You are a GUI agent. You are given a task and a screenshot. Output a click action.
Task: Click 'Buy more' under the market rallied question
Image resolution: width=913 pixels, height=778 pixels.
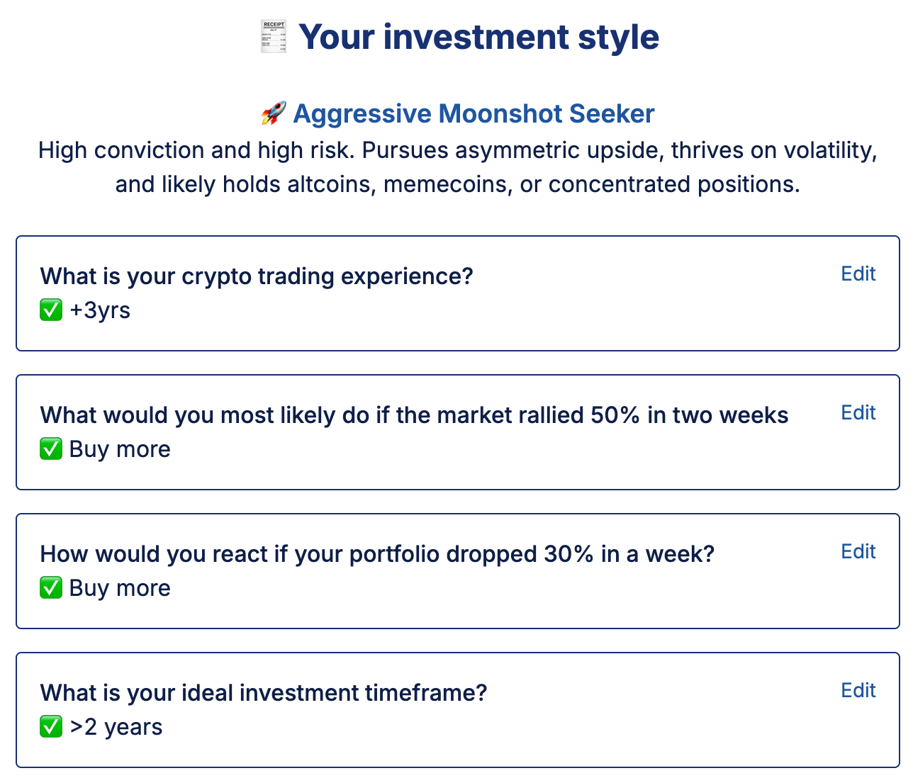pos(120,449)
